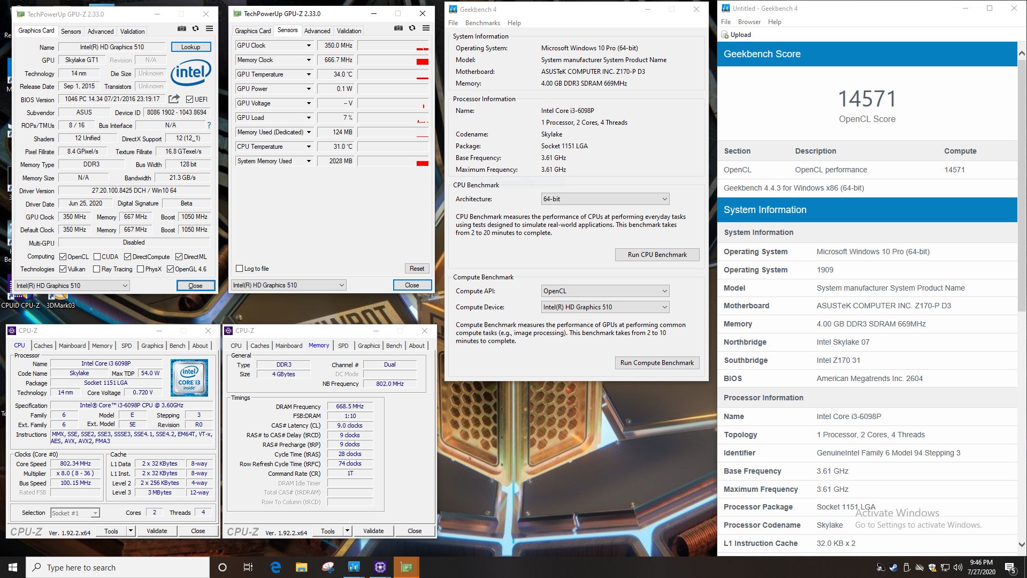
Task: Open the Snipping tool icon on the taskbar
Action: point(328,567)
